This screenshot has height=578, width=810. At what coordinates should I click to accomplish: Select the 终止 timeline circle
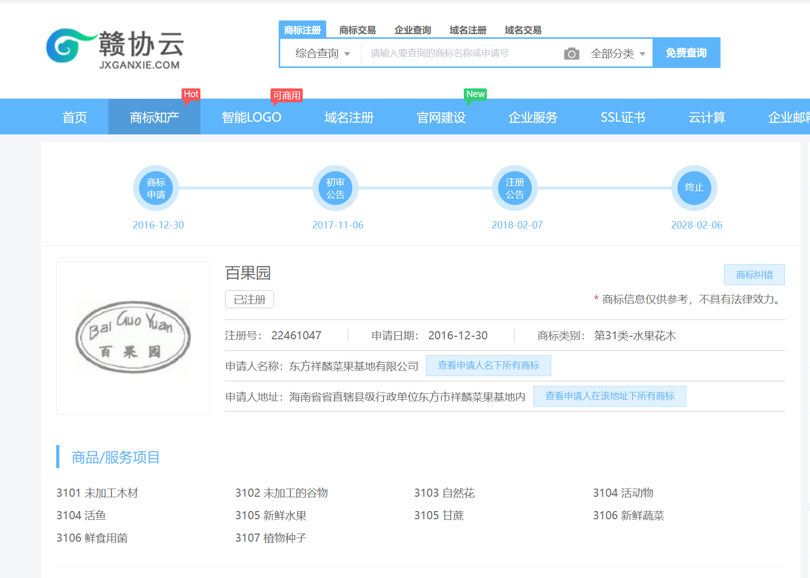tap(694, 188)
